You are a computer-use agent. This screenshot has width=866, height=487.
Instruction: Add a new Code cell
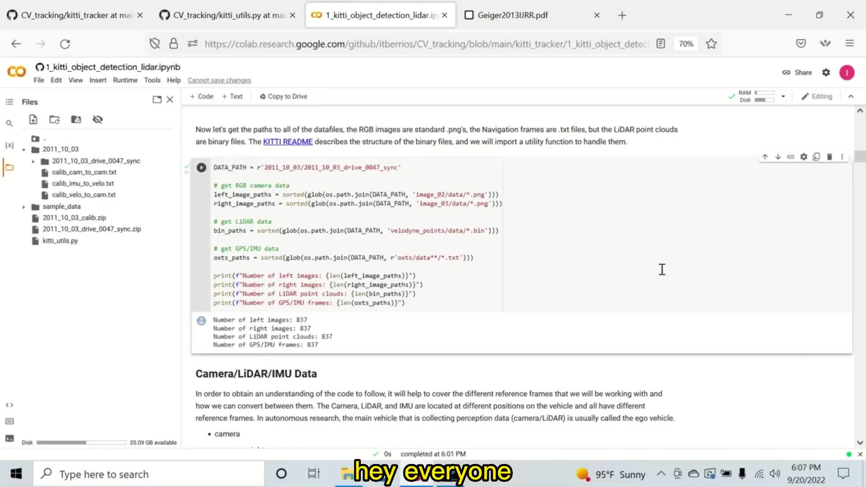tap(202, 96)
